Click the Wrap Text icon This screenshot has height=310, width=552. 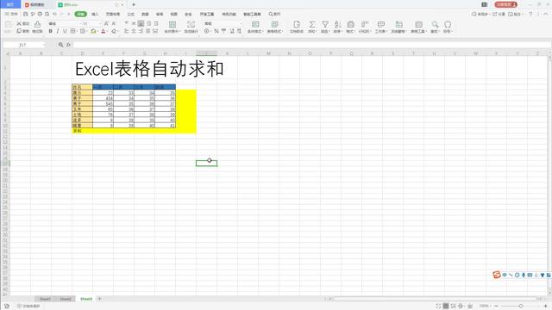(191, 24)
